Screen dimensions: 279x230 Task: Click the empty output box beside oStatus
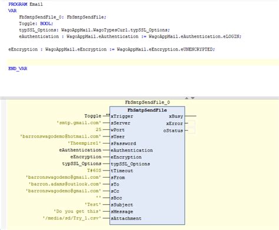(191, 131)
